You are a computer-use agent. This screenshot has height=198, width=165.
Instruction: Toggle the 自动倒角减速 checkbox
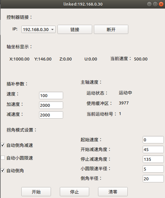3,145
